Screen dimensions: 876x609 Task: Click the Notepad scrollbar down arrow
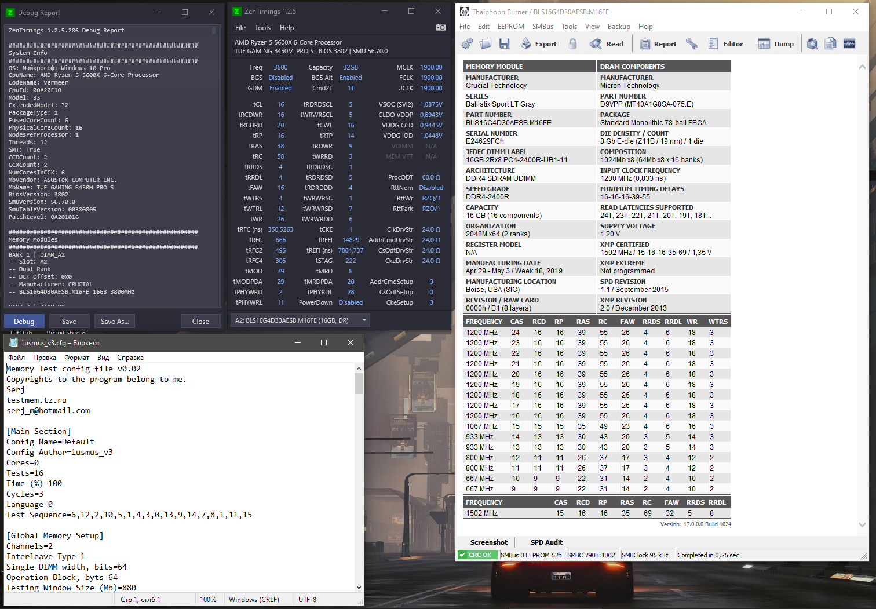(x=359, y=587)
